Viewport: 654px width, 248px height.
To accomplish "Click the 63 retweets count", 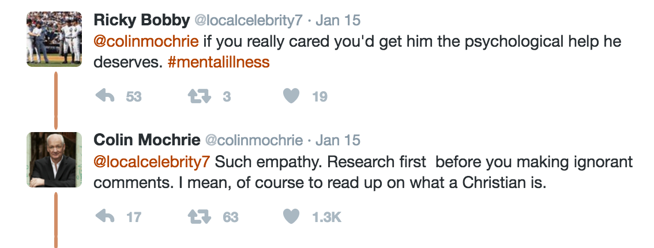I will point(231,217).
